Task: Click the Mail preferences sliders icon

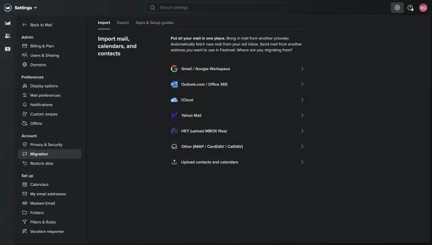Action: pyautogui.click(x=25, y=95)
